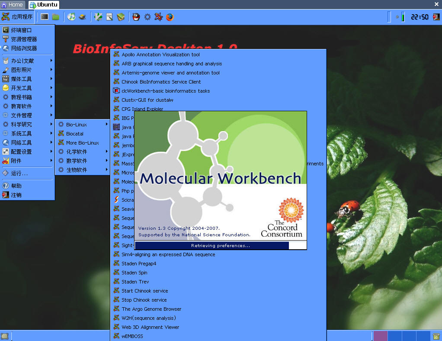Launch clcWorkbench-basic bioinformatics tasks
Viewport: 442px width, 341px height.
(x=218, y=91)
